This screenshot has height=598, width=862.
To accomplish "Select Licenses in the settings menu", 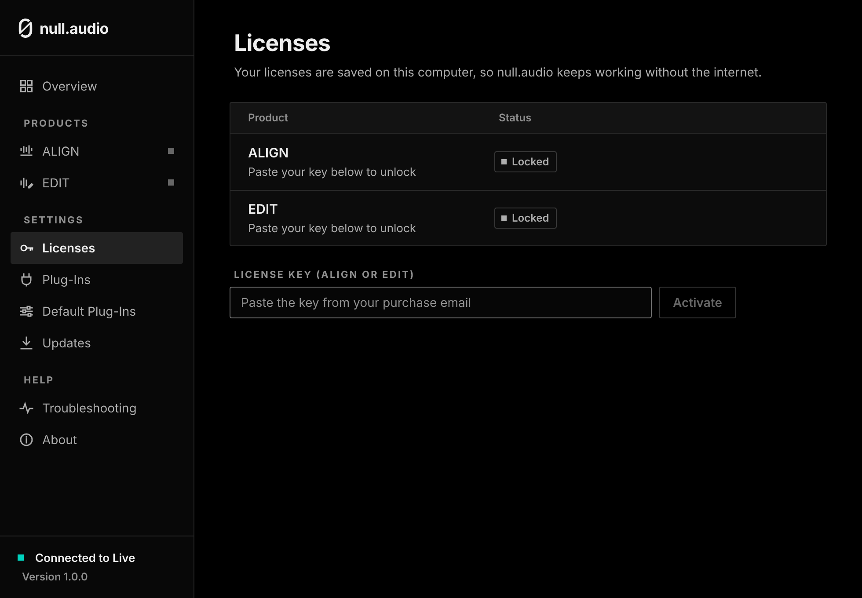I will [97, 248].
